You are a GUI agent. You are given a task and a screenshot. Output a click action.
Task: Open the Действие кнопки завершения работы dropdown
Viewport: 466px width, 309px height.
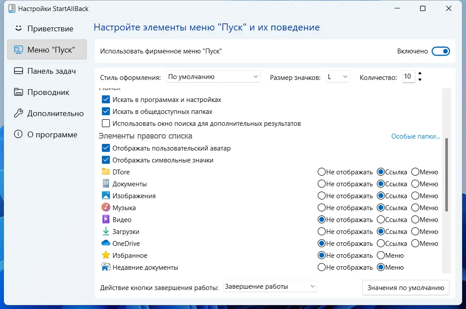click(x=270, y=286)
